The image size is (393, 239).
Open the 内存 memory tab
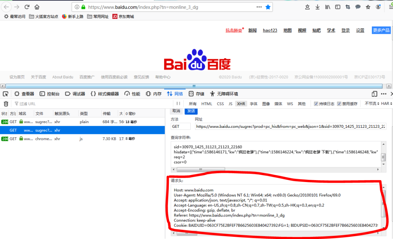(x=154, y=94)
